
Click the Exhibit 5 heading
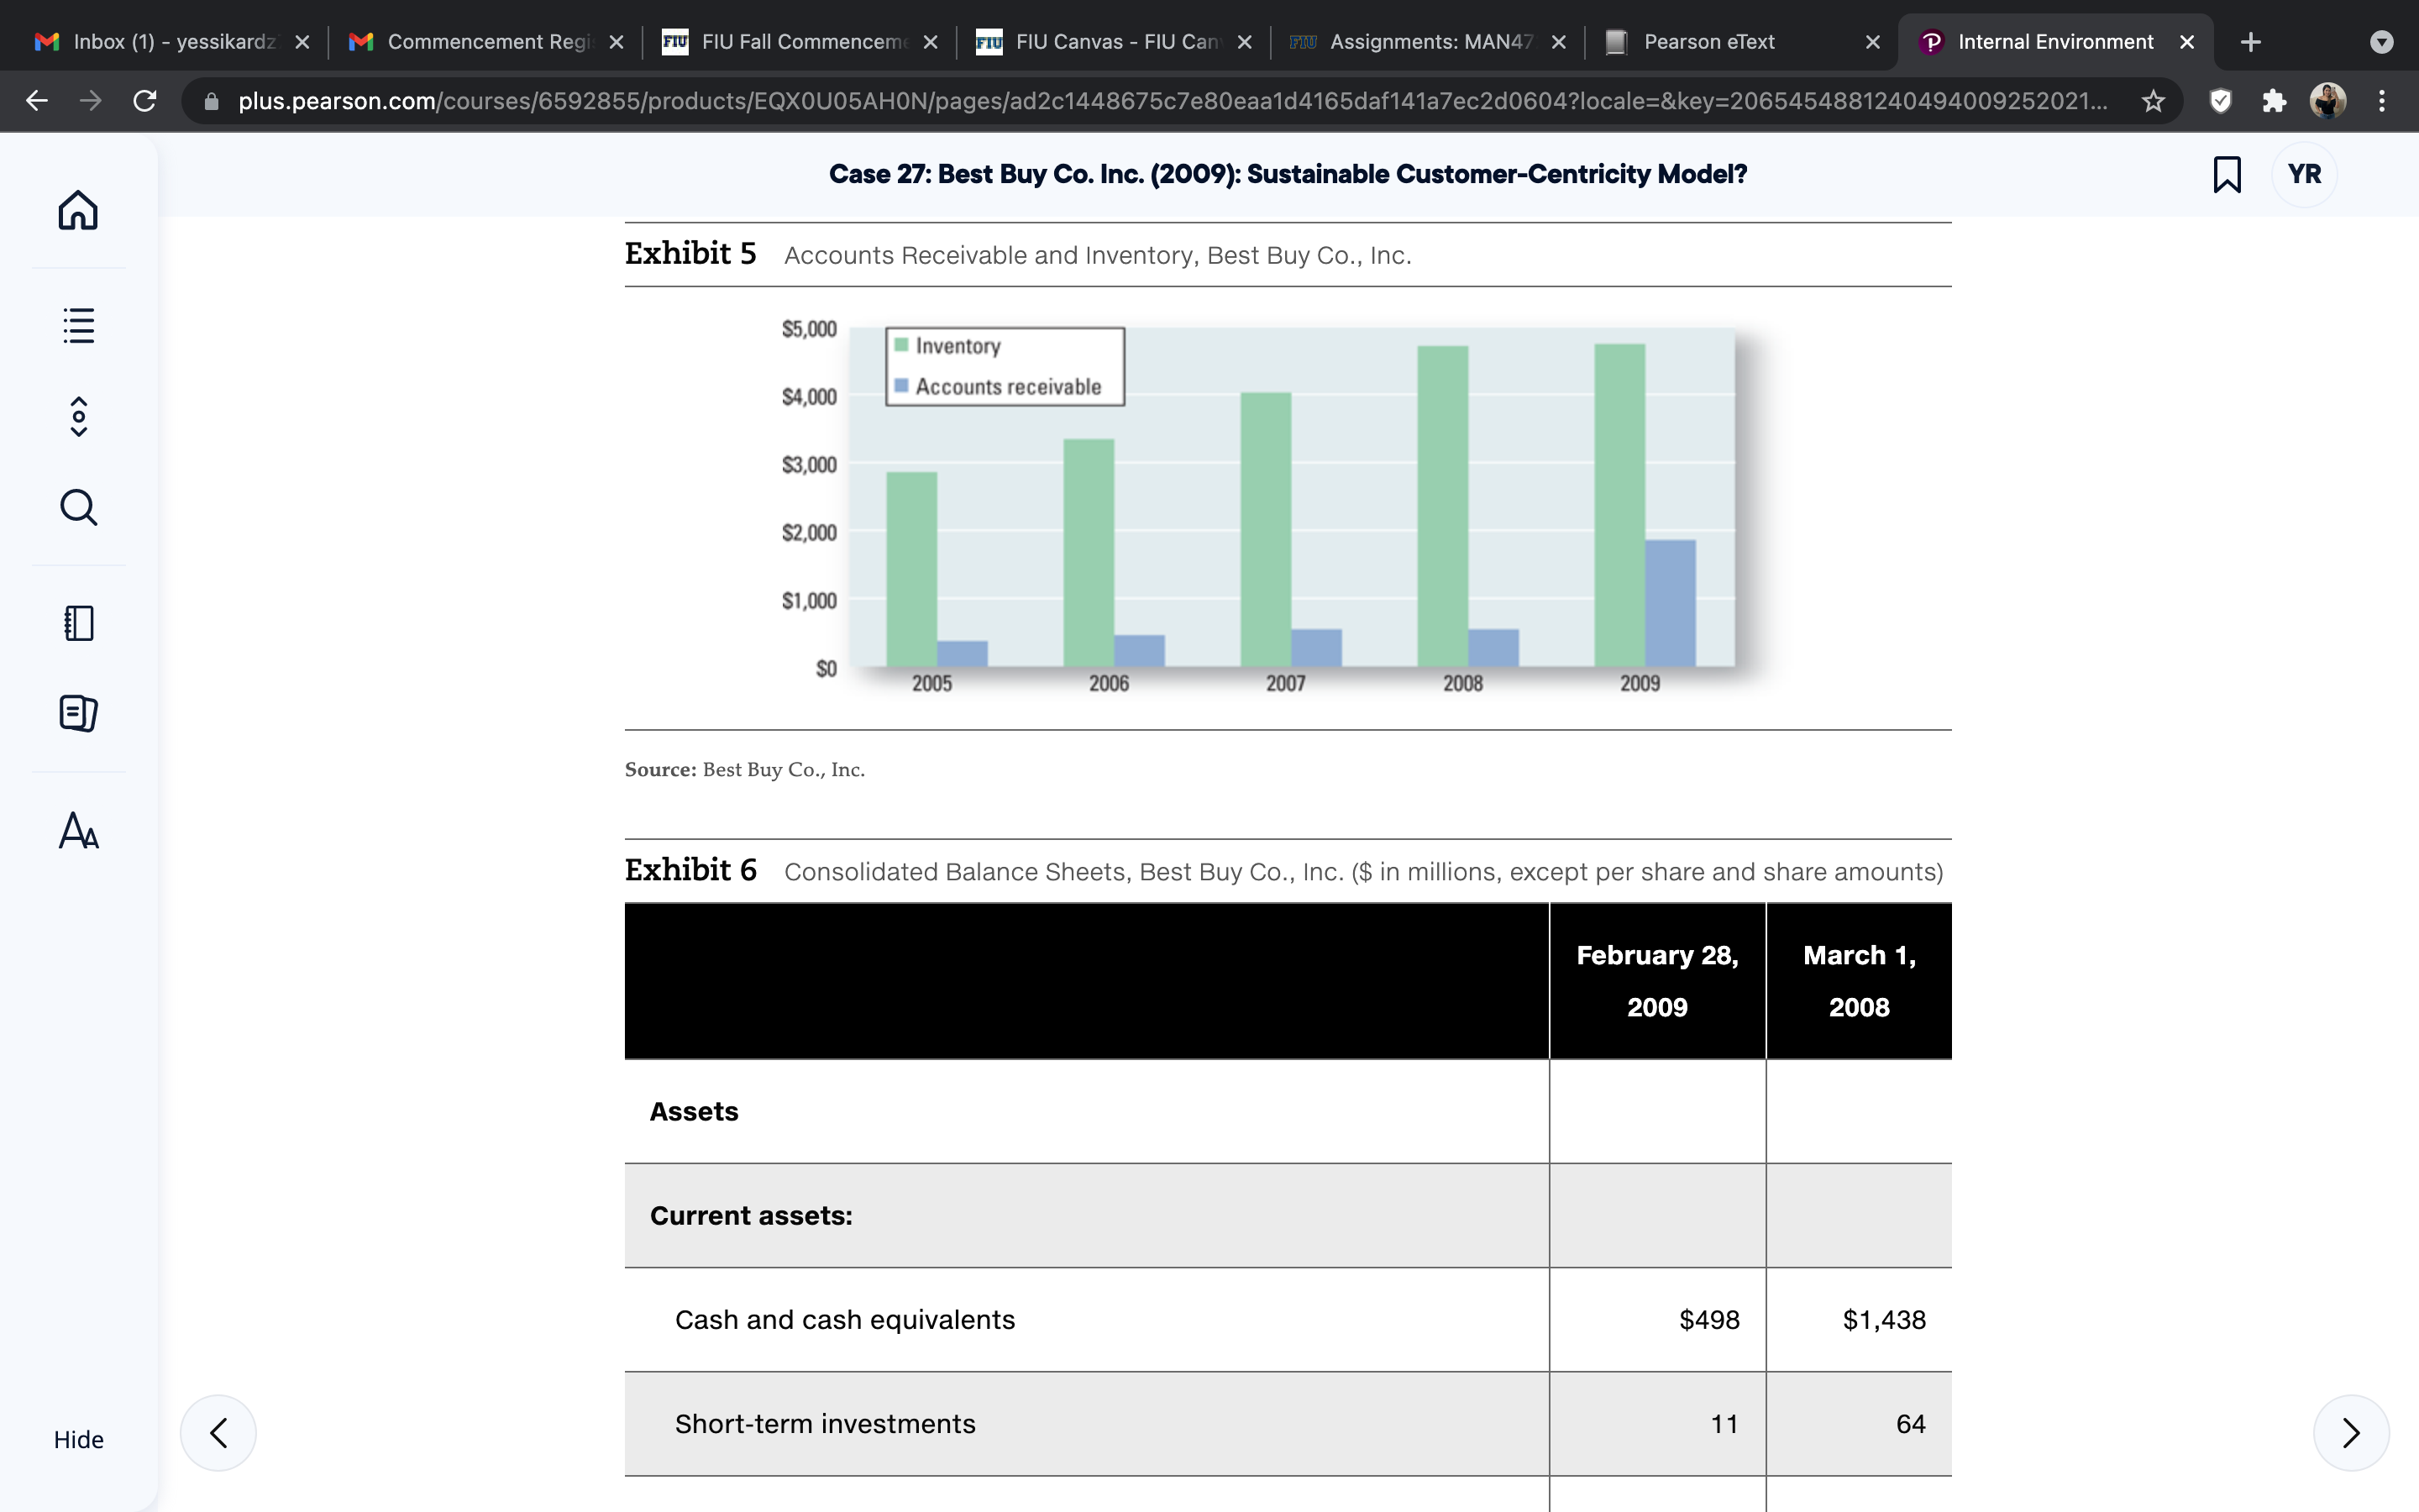[x=690, y=254]
